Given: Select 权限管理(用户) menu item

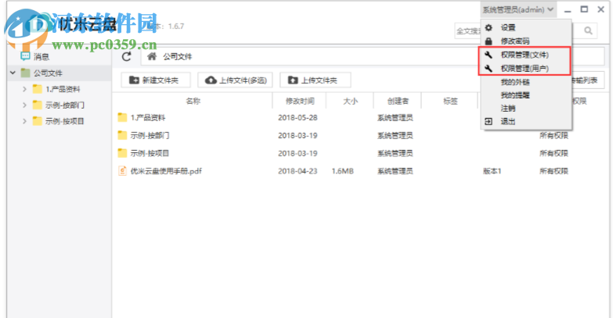Looking at the screenshot, I should (526, 68).
